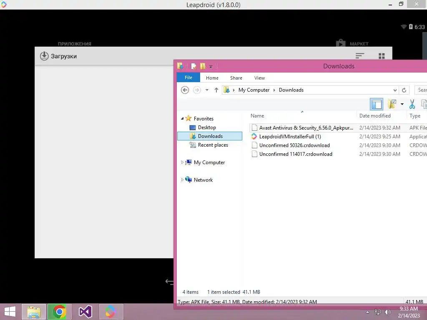This screenshot has width=427, height=320.
Task: Select the LeapdroidVMInstallerFull (1) file
Action: (290, 137)
